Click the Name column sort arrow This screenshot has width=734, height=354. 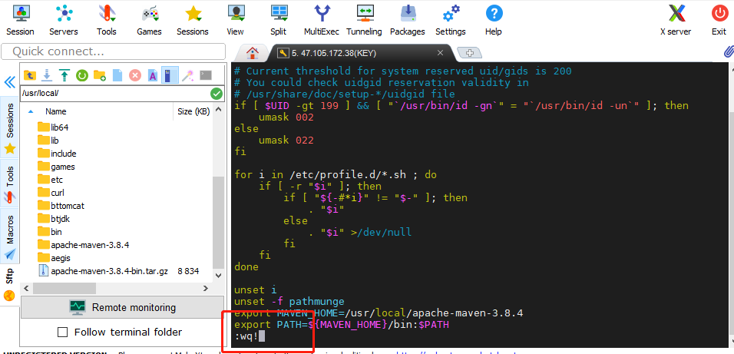coord(31,111)
